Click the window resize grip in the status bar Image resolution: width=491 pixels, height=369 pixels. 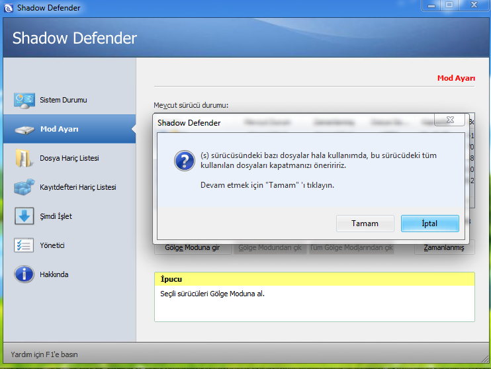[485, 358]
